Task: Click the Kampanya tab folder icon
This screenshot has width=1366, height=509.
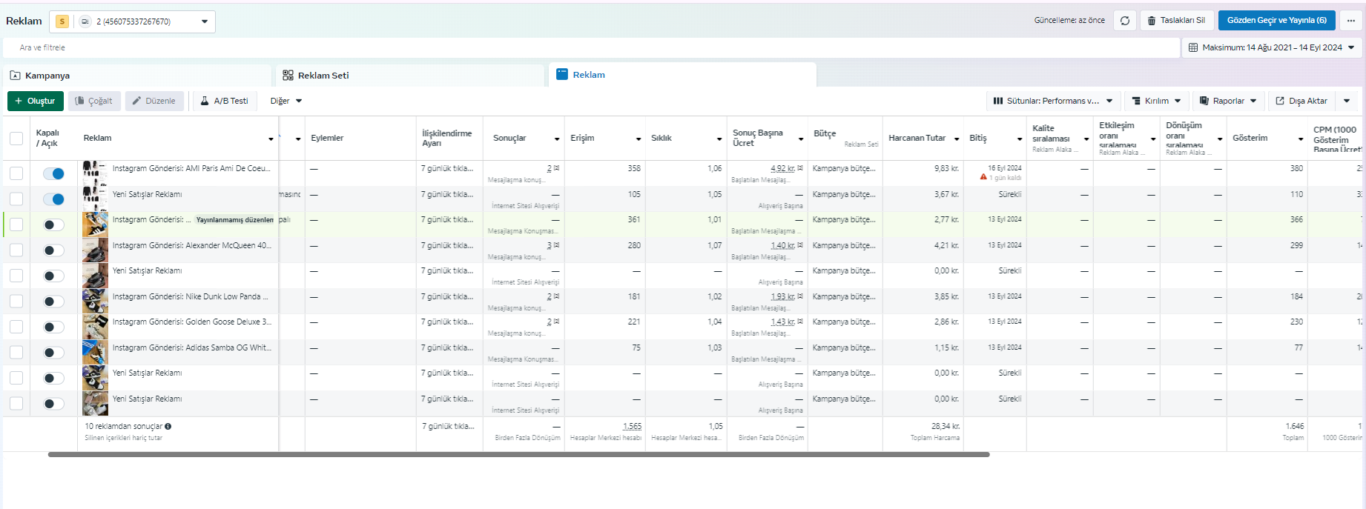Action: point(15,76)
